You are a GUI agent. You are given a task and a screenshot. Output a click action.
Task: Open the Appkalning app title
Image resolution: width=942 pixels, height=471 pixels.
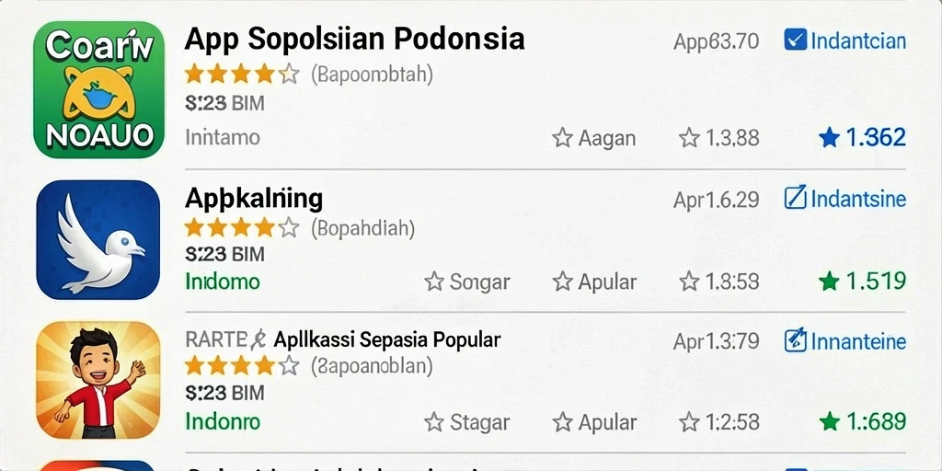pos(254,199)
